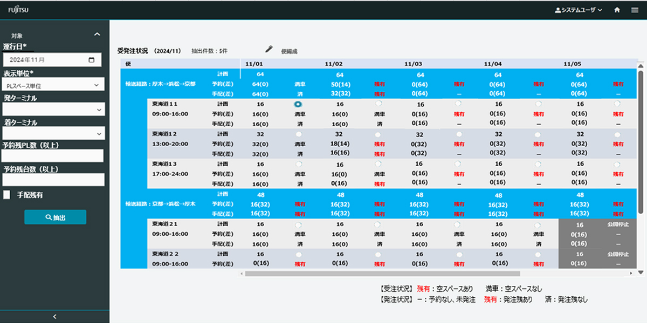Expand the 着ターミナル dropdown
Viewport: 647px width, 327px height.
click(53, 133)
